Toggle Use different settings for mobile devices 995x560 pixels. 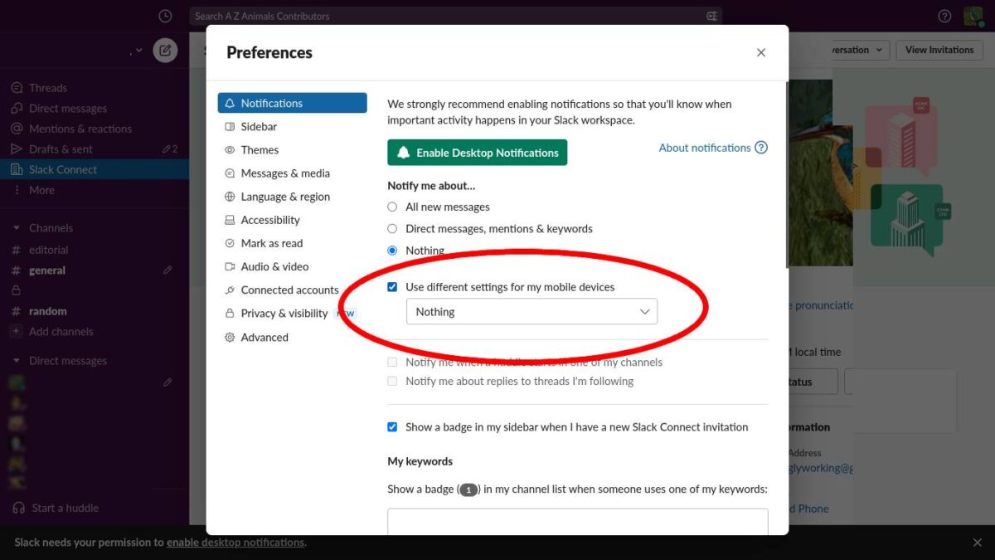(x=392, y=287)
